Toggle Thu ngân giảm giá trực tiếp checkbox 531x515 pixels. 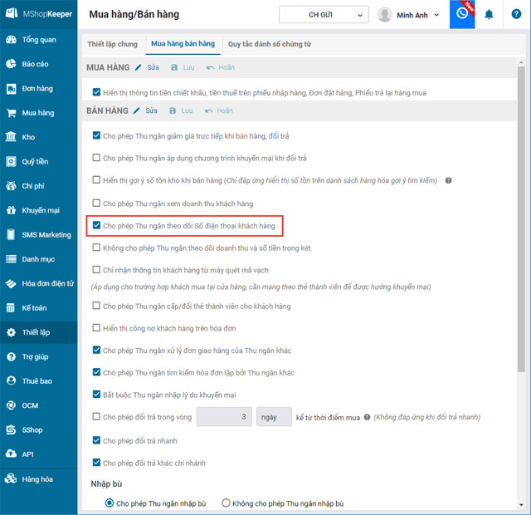[x=96, y=135]
